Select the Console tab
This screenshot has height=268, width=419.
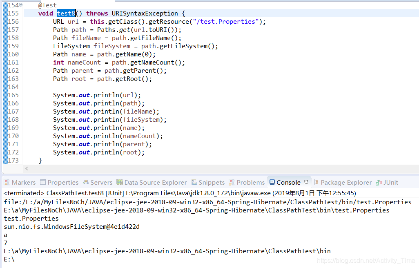[x=288, y=182]
